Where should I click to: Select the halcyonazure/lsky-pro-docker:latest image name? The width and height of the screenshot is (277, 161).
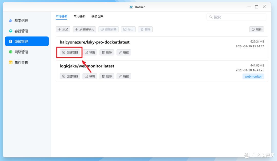95,42
